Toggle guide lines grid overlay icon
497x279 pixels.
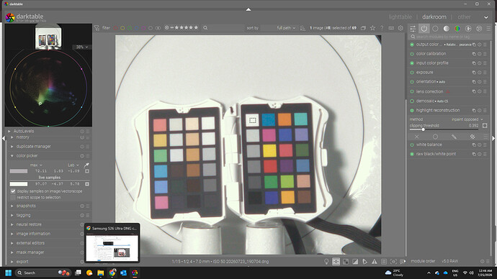pos(384,262)
